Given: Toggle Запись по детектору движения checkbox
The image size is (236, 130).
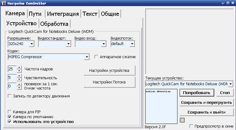Looking at the screenshot, I should [x=10, y=96].
